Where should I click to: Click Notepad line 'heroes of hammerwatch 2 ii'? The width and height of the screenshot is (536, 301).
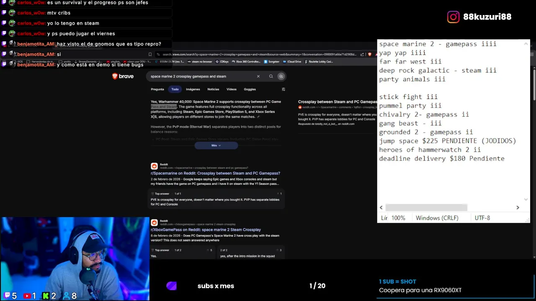coord(430,149)
